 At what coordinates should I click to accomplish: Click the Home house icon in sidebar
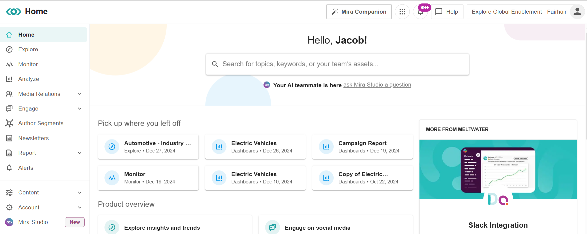coord(9,35)
